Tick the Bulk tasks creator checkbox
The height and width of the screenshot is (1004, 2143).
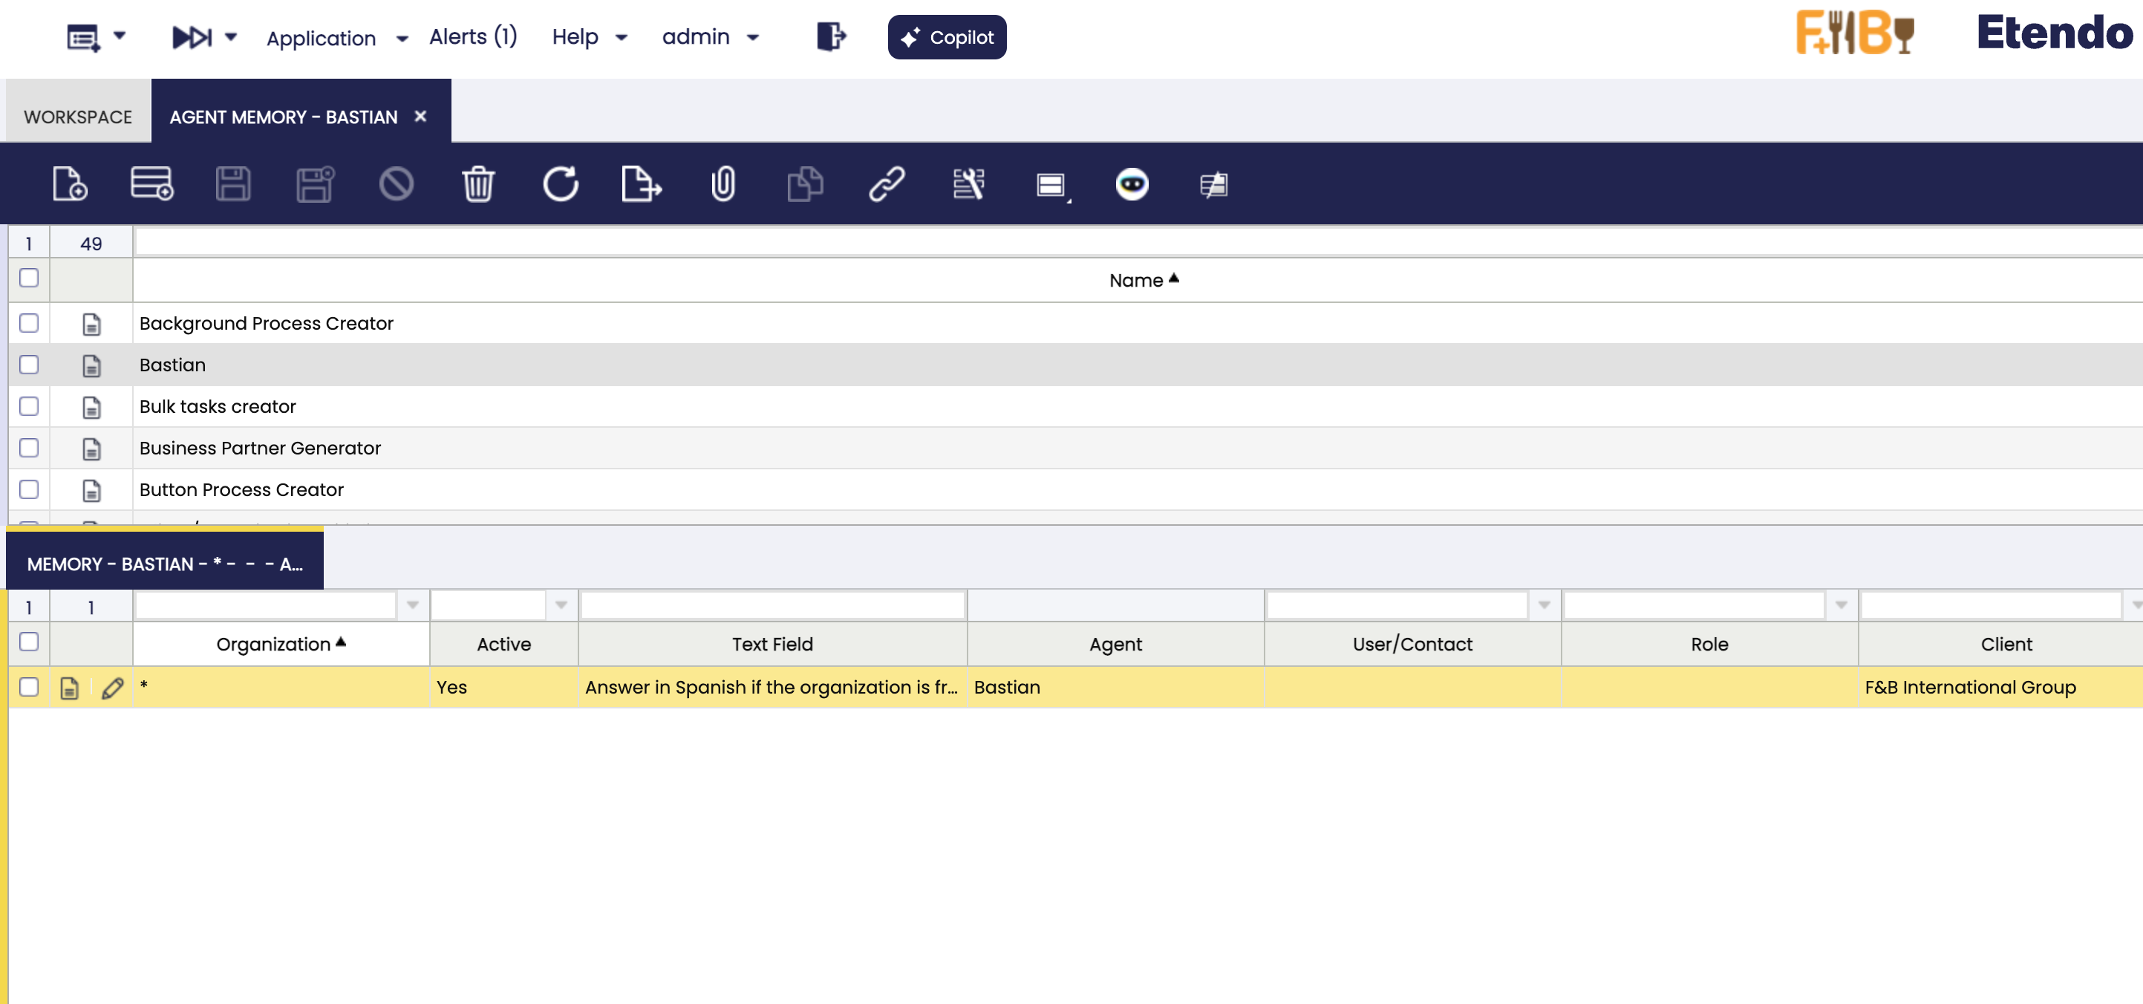point(29,406)
